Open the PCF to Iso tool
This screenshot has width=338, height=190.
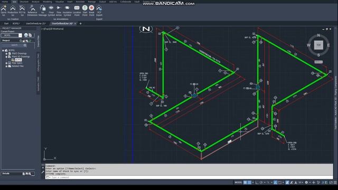point(22,11)
